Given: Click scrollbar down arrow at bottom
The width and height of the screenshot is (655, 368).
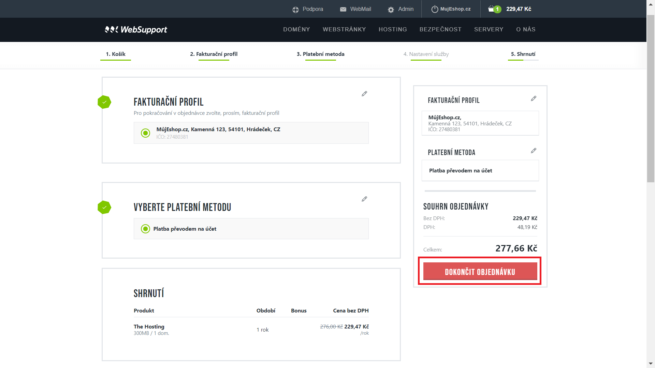Looking at the screenshot, I should (651, 364).
